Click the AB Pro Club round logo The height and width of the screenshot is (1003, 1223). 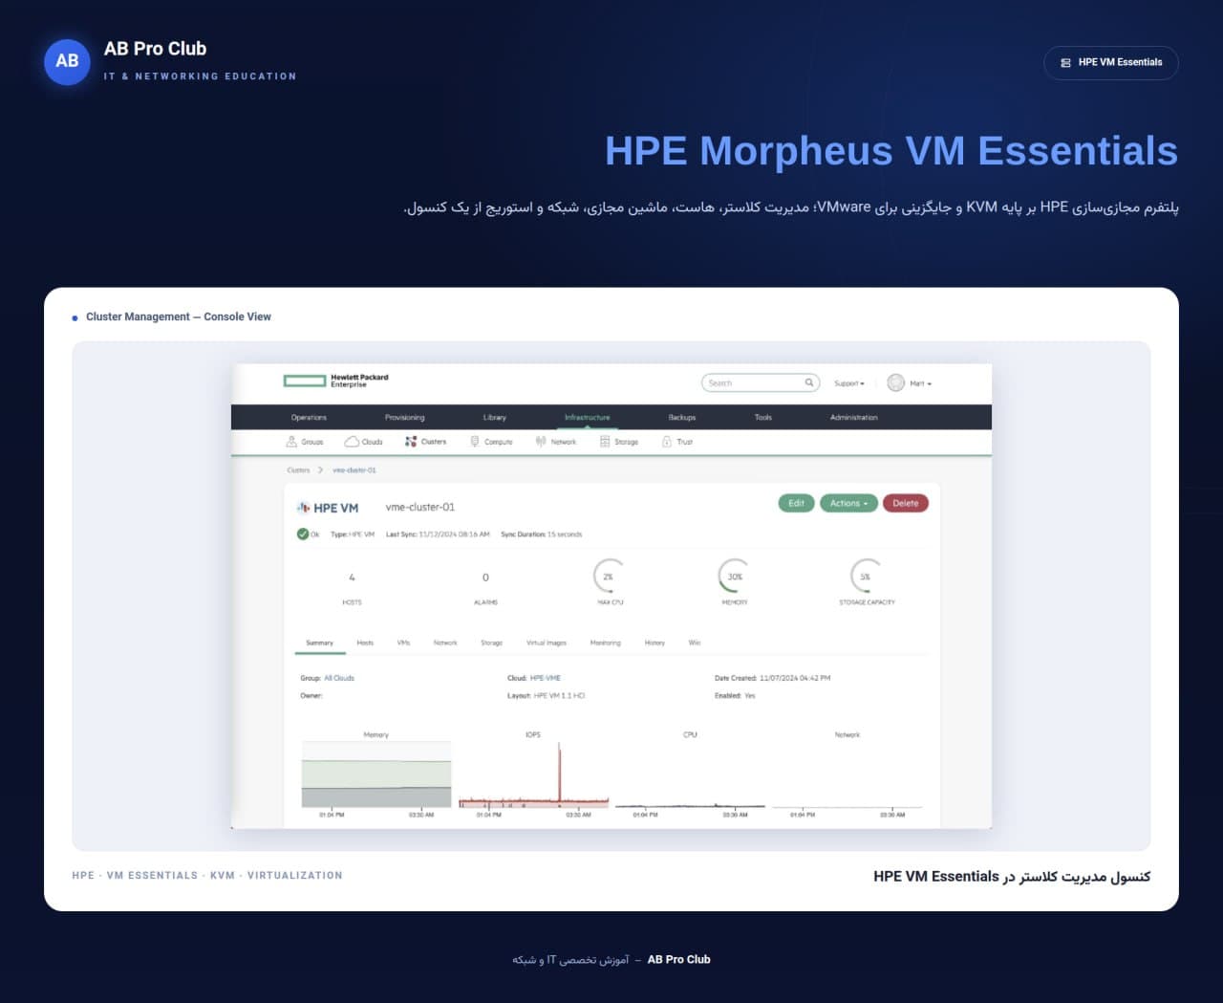click(67, 61)
